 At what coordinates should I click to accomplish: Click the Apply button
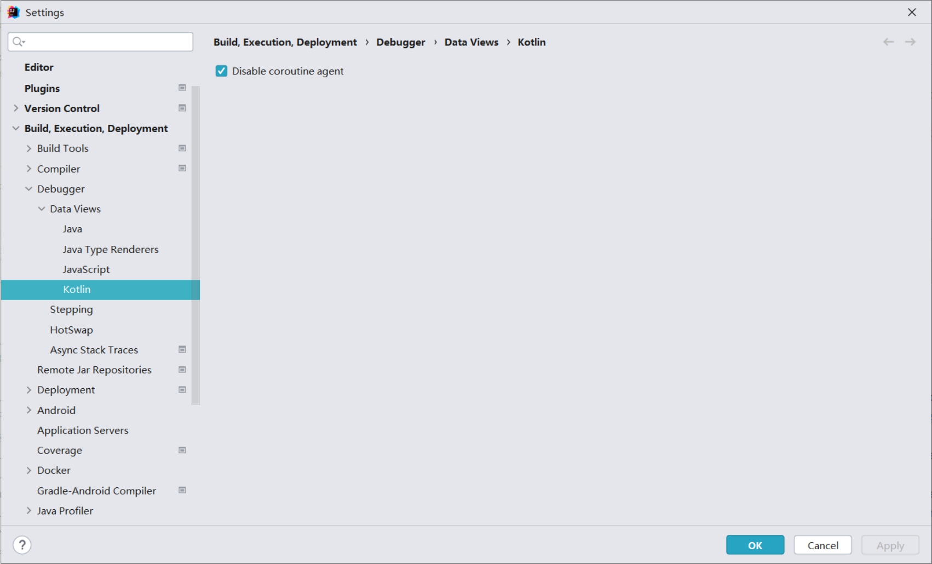(x=890, y=545)
